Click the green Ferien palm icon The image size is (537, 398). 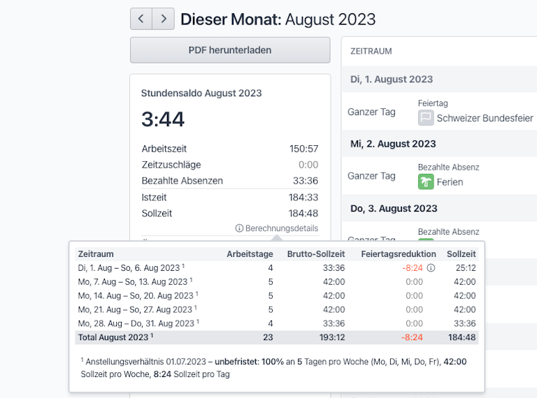426,182
